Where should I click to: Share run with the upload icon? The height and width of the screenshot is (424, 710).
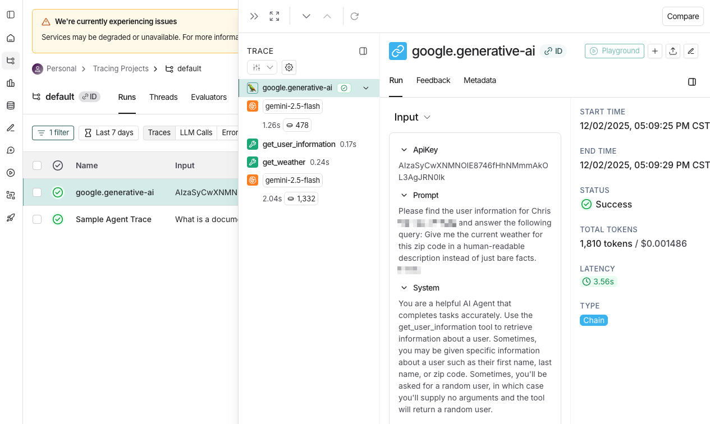(673, 51)
